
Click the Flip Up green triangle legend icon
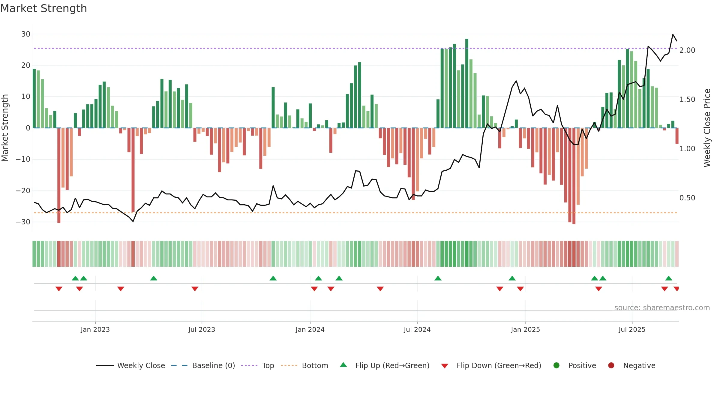[x=343, y=365]
